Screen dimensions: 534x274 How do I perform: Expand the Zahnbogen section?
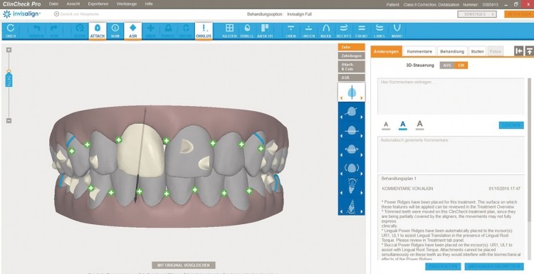(351, 56)
